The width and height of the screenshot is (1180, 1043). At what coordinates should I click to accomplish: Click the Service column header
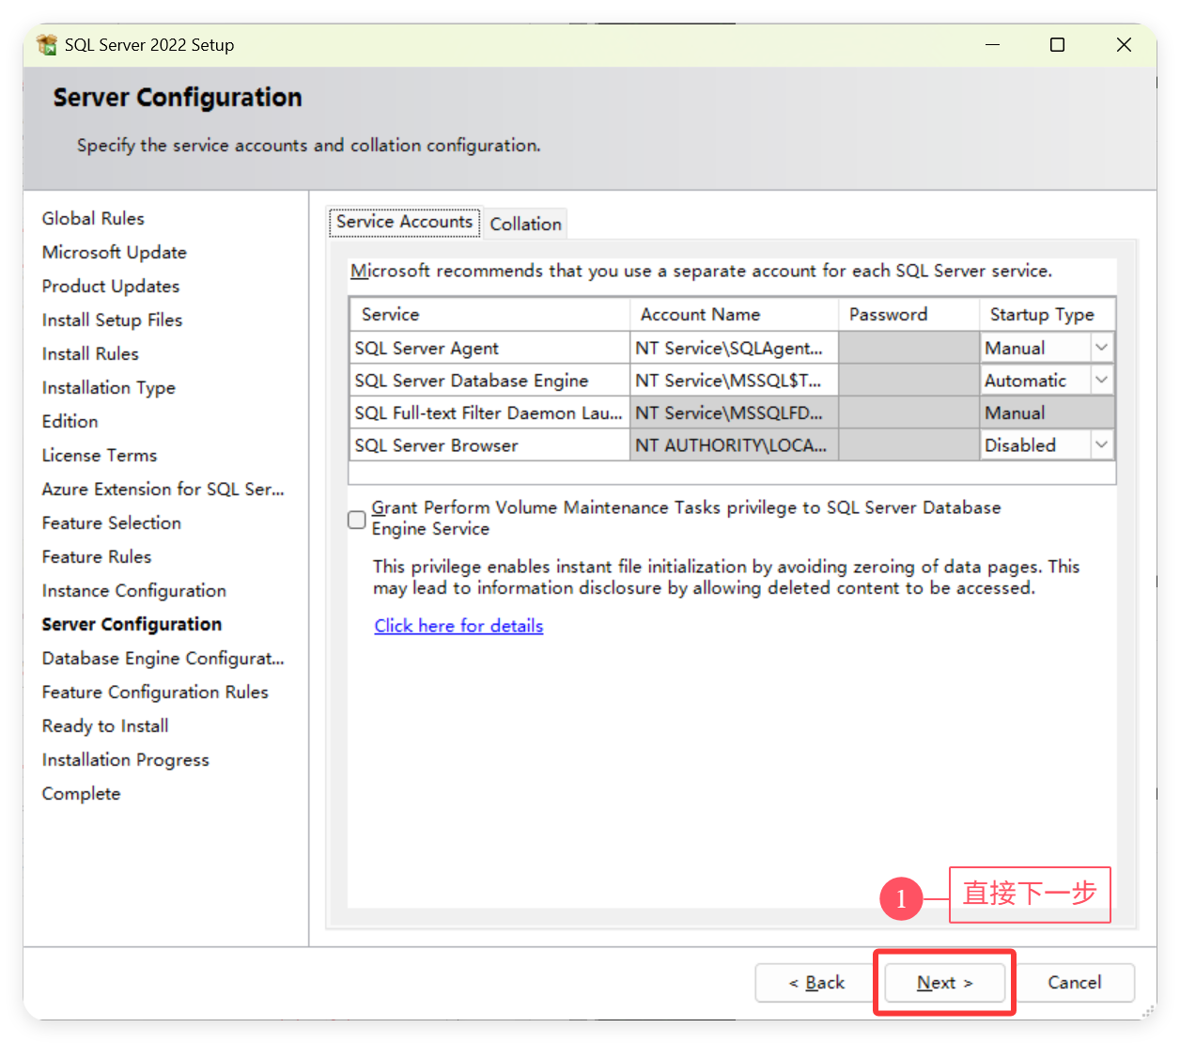489,315
